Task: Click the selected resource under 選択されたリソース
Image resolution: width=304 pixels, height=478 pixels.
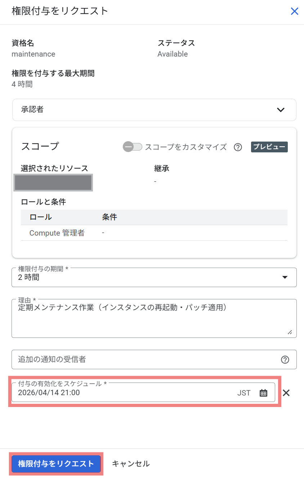Action: (53, 183)
